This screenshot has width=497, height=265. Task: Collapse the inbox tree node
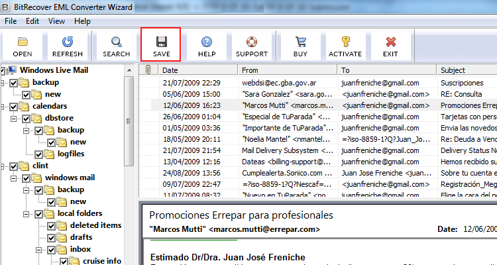pos(39,250)
